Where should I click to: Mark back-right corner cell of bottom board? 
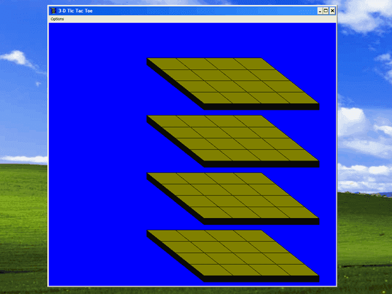[x=254, y=236]
